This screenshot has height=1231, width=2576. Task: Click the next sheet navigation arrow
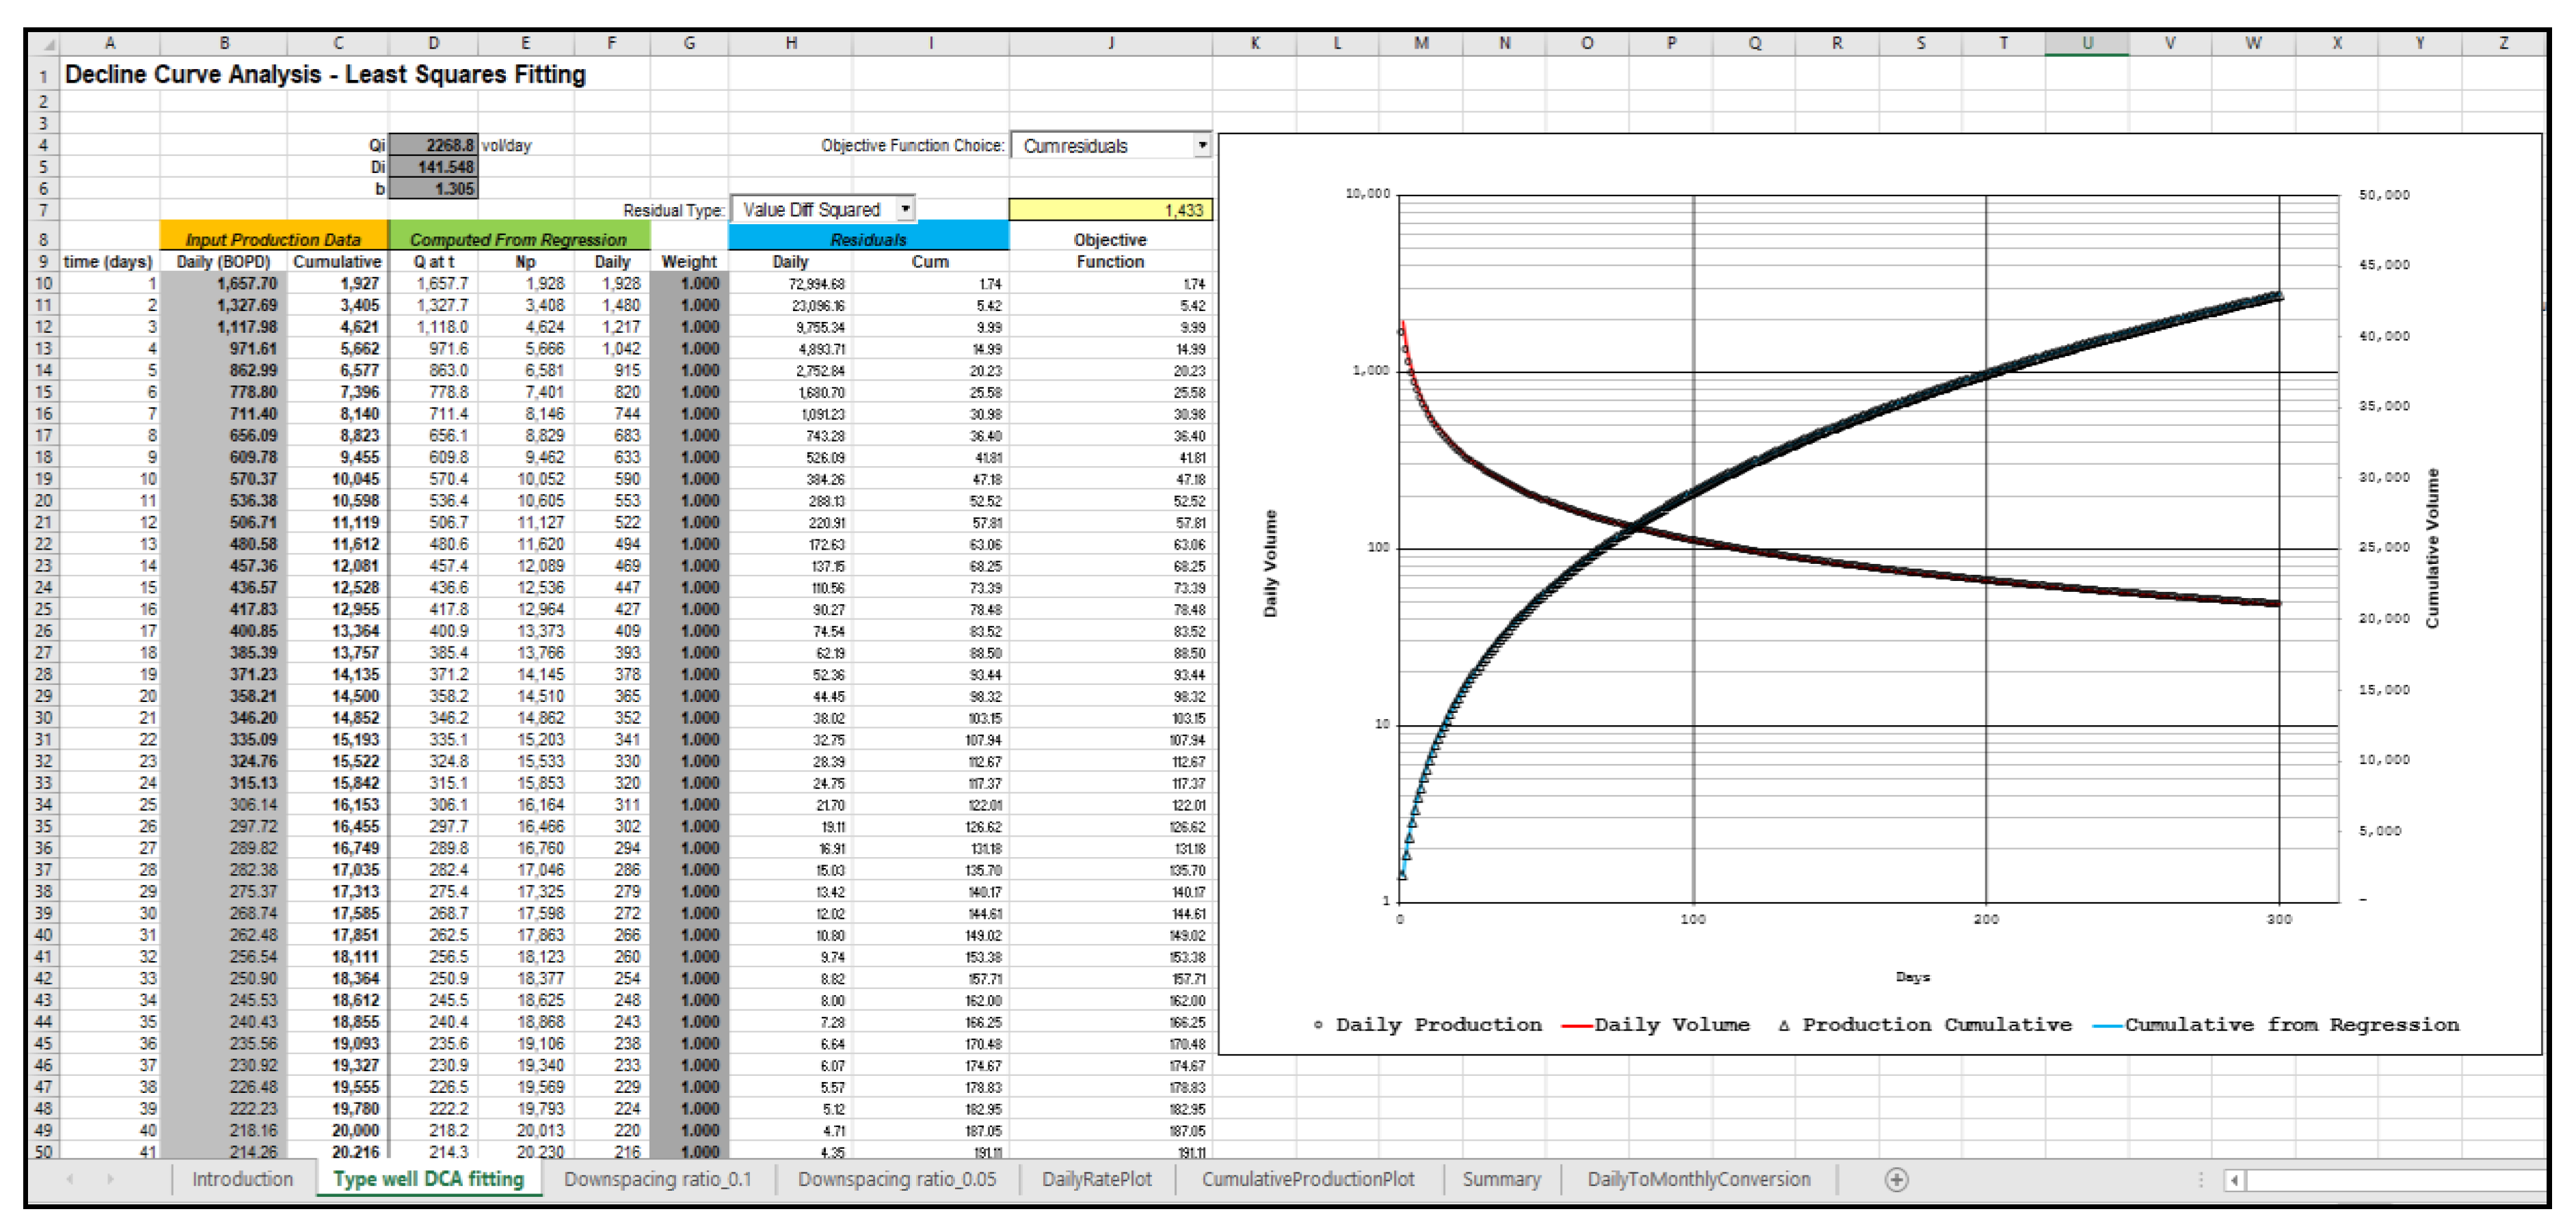pos(110,1180)
